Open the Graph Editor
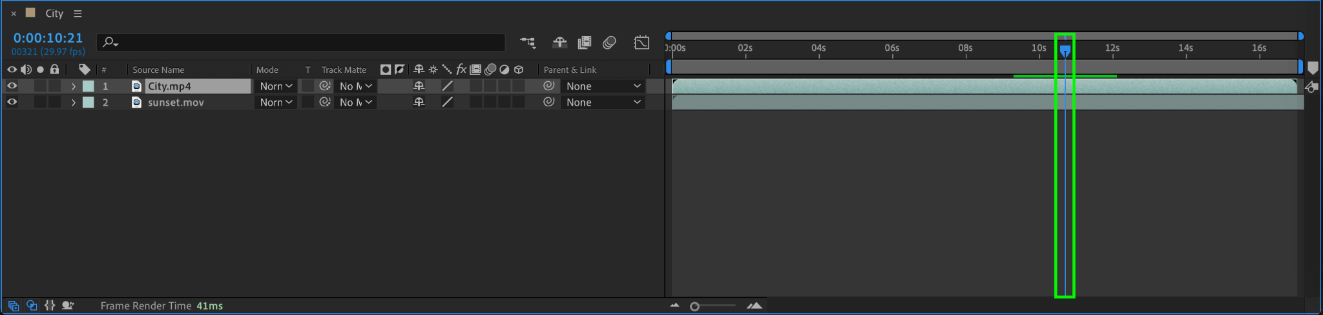The width and height of the screenshot is (1323, 315). point(641,43)
